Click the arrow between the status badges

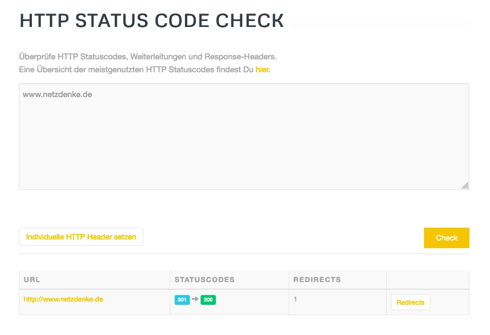point(195,300)
